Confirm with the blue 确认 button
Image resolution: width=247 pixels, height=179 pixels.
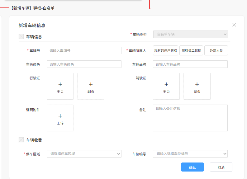point(192,167)
